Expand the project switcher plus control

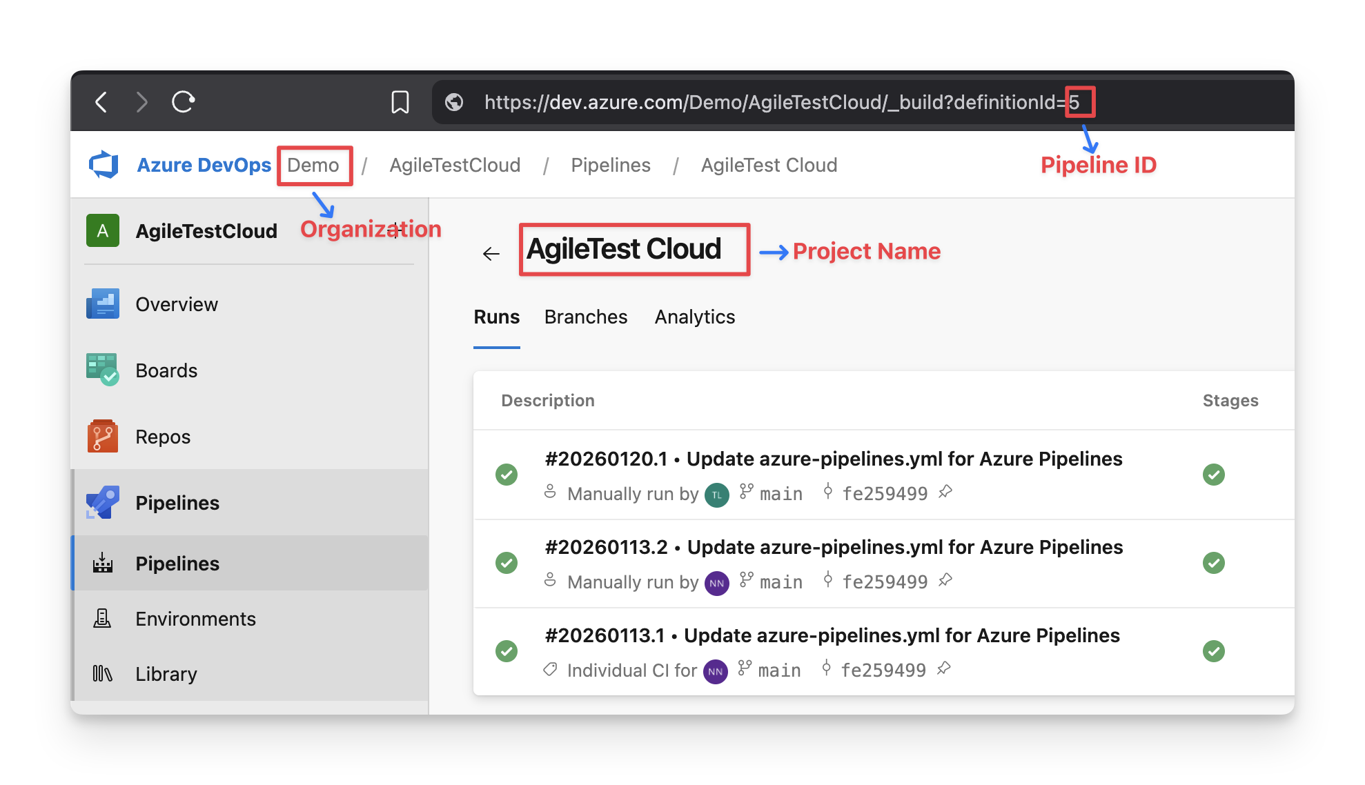[x=395, y=230]
